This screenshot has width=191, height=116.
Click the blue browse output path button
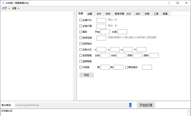pos(130,105)
